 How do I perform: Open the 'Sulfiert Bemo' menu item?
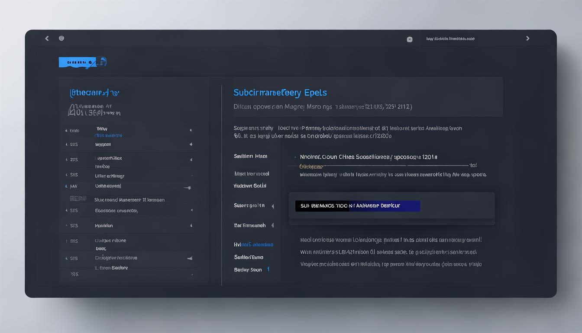point(249,257)
